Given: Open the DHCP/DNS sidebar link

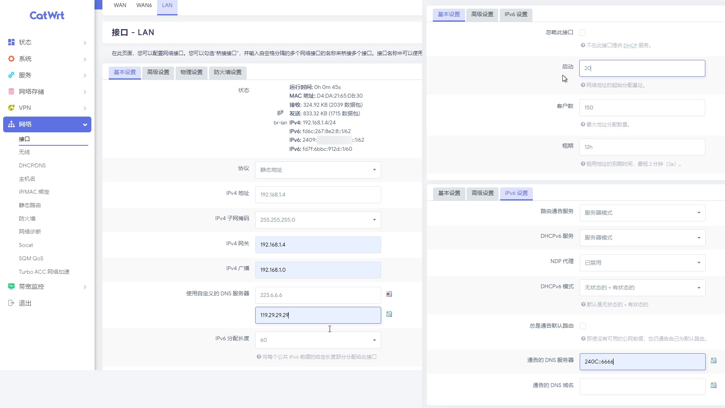Looking at the screenshot, I should tap(32, 165).
